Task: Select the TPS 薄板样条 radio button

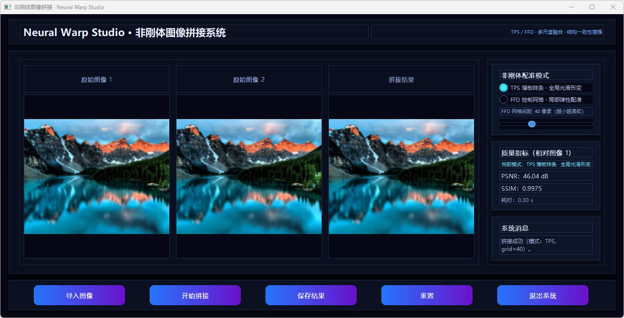Action: (x=504, y=88)
